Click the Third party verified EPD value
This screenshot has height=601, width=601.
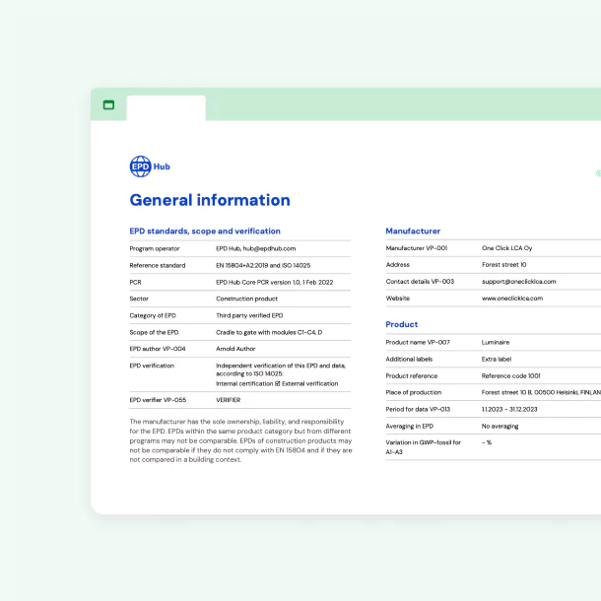[x=249, y=315]
